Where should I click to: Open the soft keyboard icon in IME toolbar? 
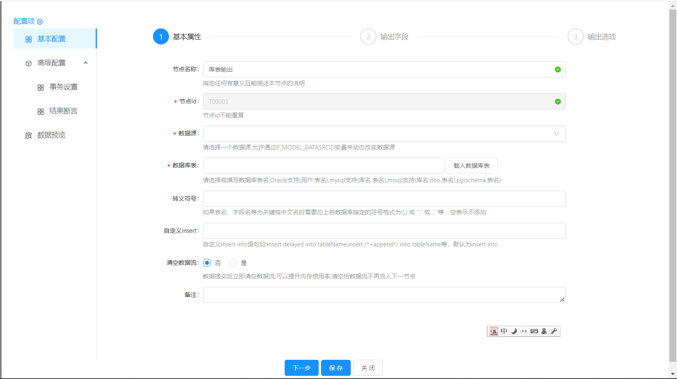[x=534, y=331]
